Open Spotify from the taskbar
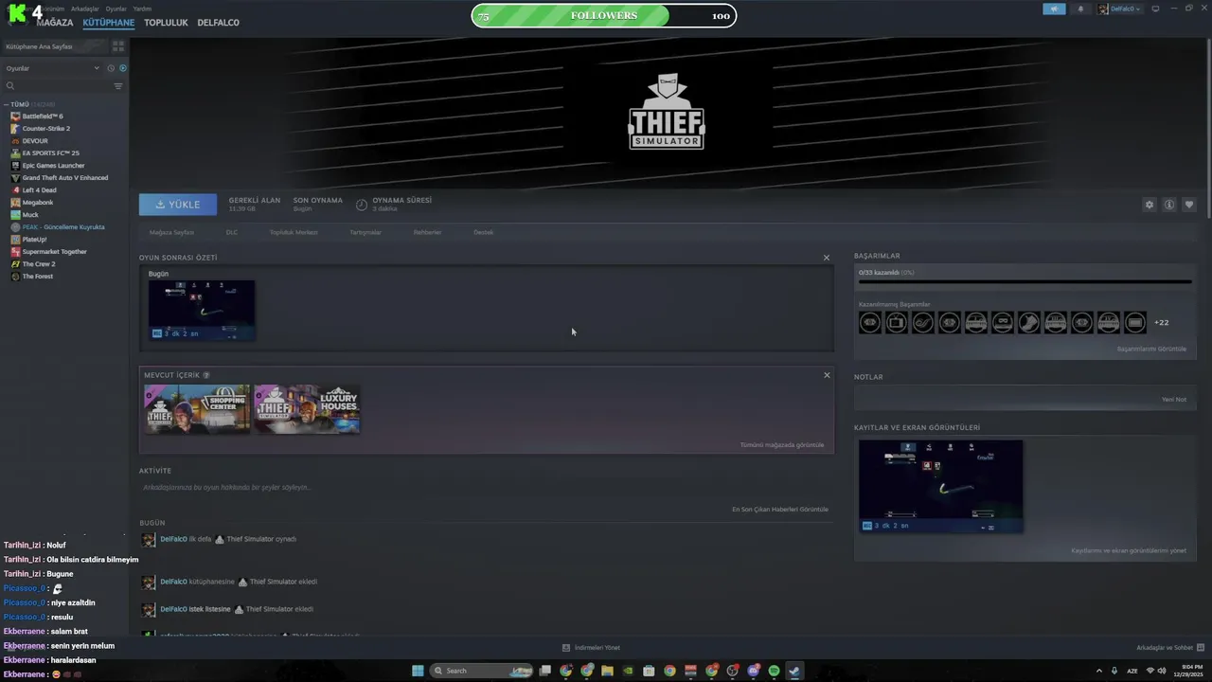 (774, 671)
